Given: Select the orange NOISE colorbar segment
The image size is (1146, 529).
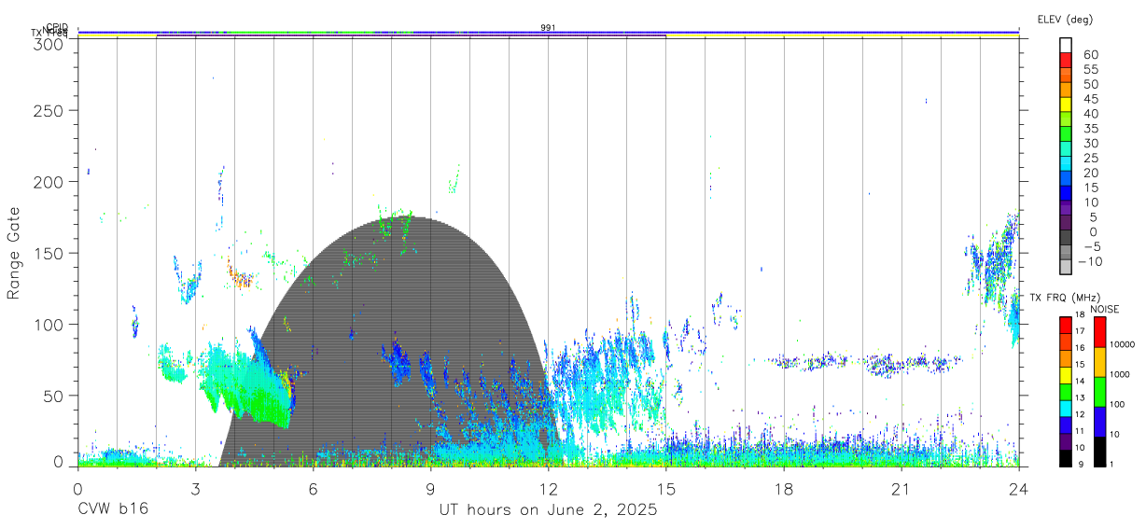Looking at the screenshot, I should point(1099,362).
